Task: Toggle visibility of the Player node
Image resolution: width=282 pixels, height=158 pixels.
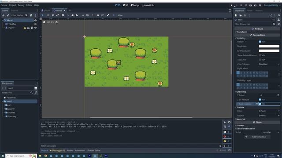Action: point(35,28)
